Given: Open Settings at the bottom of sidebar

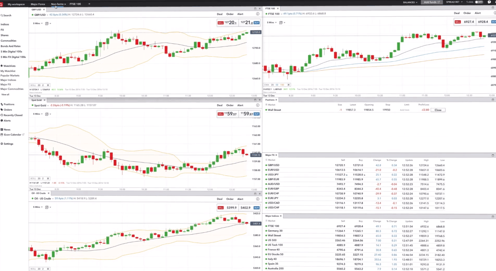Looking at the screenshot, I should point(8,144).
